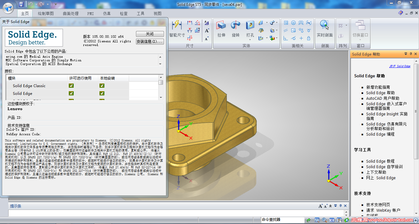Toggle Solid Edge Classic 许可进行使用 checkbox
The image size is (419, 224).
(x=71, y=86)
